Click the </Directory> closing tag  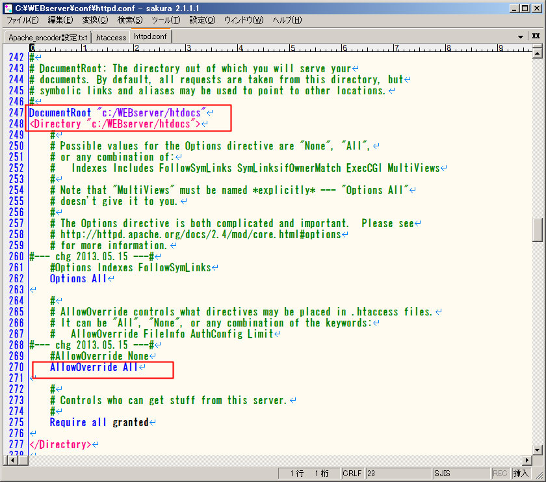click(x=60, y=444)
